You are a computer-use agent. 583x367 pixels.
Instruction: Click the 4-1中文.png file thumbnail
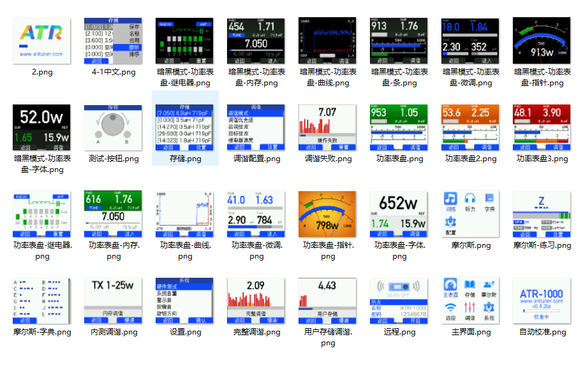(113, 41)
